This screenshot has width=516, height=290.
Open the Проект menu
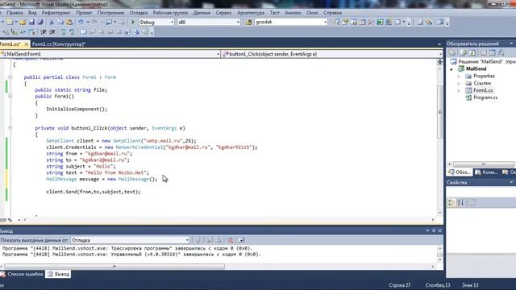(84, 13)
